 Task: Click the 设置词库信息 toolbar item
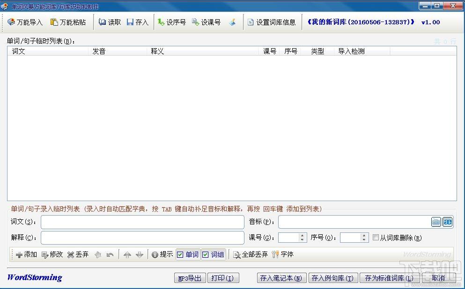pos(272,22)
